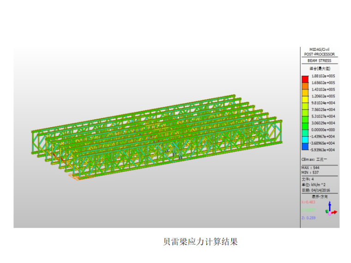Viewport: 351px width, 263px height.
Task: Click the 贝雷梁应力计算结果 figure caption
Action: [200, 242]
